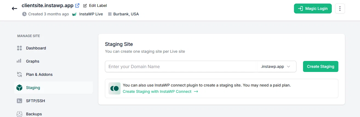Click the clock icon beside Created date
Viewport: 360px width, 117px height.
tap(24, 14)
